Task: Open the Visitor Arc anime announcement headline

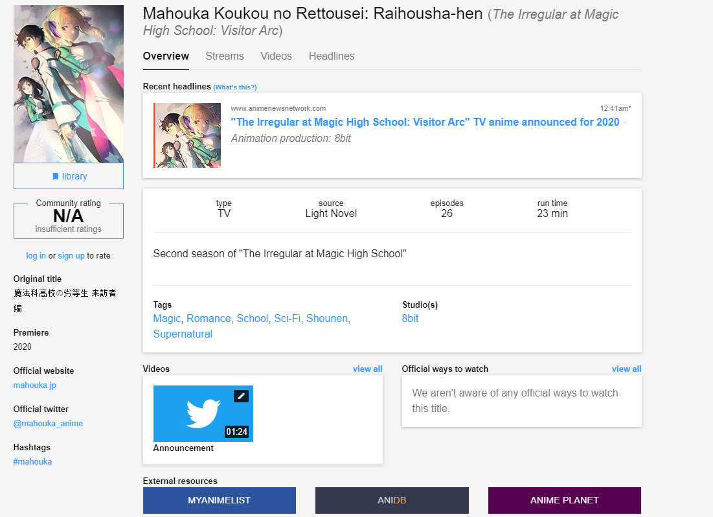Action: (x=425, y=122)
